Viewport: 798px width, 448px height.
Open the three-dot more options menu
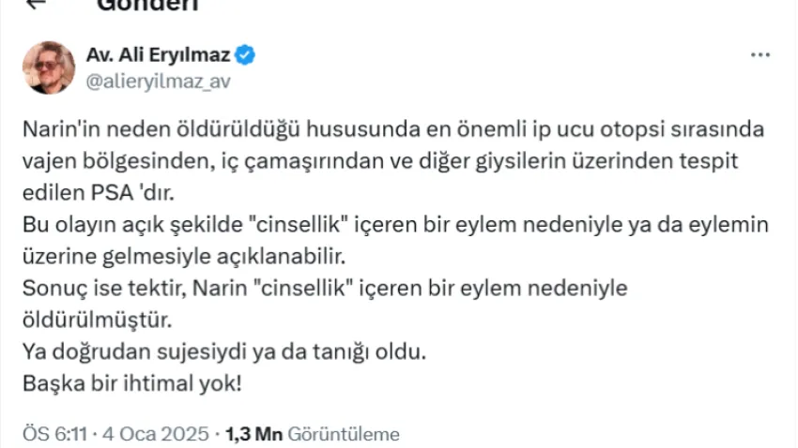click(x=760, y=56)
